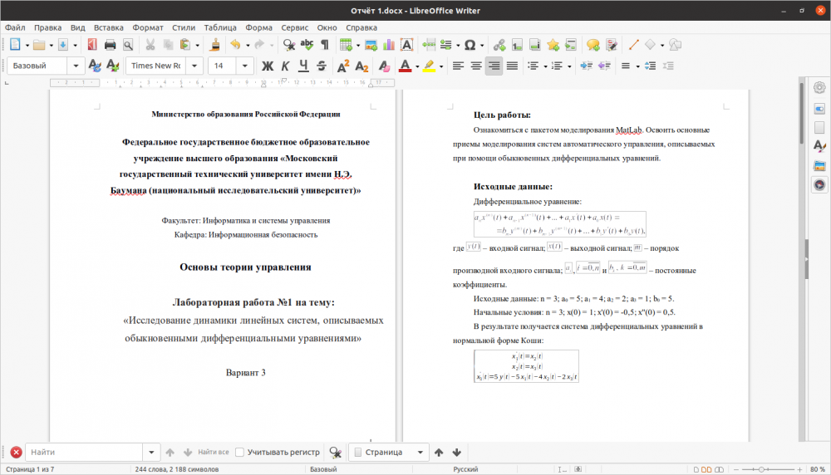Insert a comment using the speech bubble icon
831x475 pixels.
click(x=593, y=45)
